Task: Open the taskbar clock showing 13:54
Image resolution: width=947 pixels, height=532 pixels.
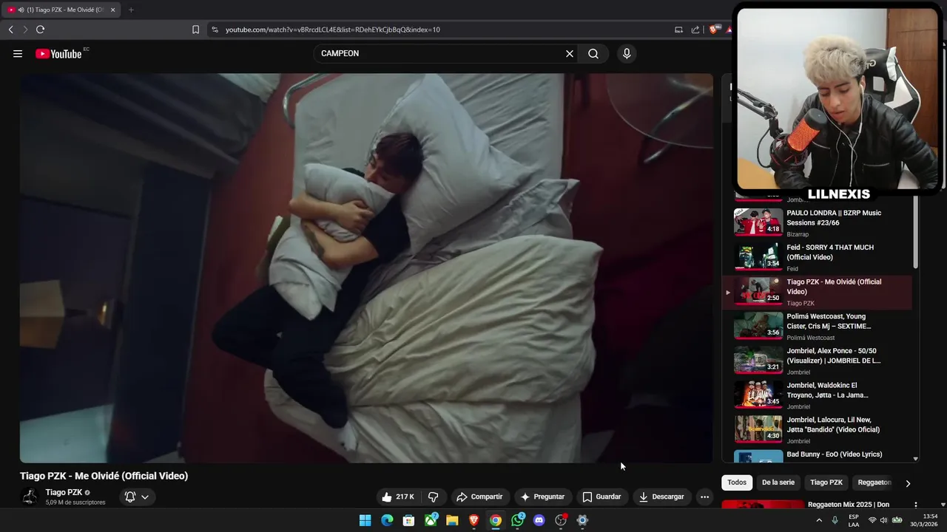Action: click(x=924, y=520)
